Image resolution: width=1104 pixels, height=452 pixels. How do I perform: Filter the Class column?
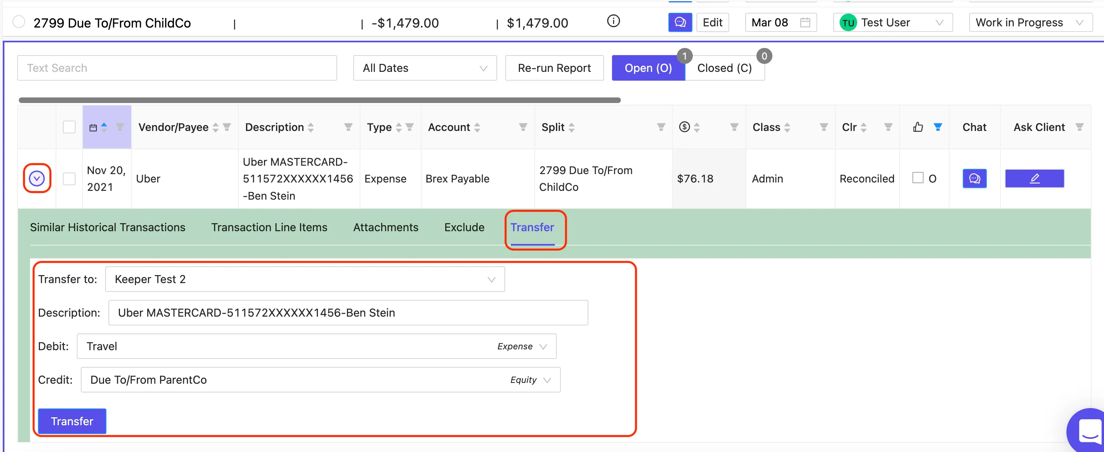pos(824,127)
